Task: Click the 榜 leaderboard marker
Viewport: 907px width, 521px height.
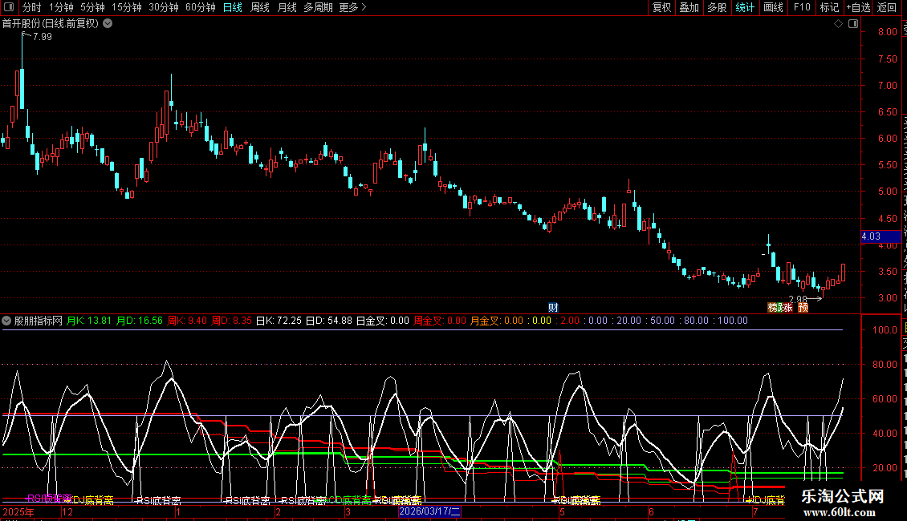Action: click(772, 307)
